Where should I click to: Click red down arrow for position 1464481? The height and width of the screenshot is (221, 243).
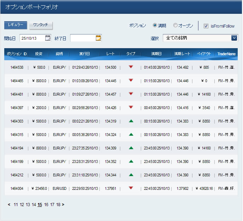click(x=131, y=94)
